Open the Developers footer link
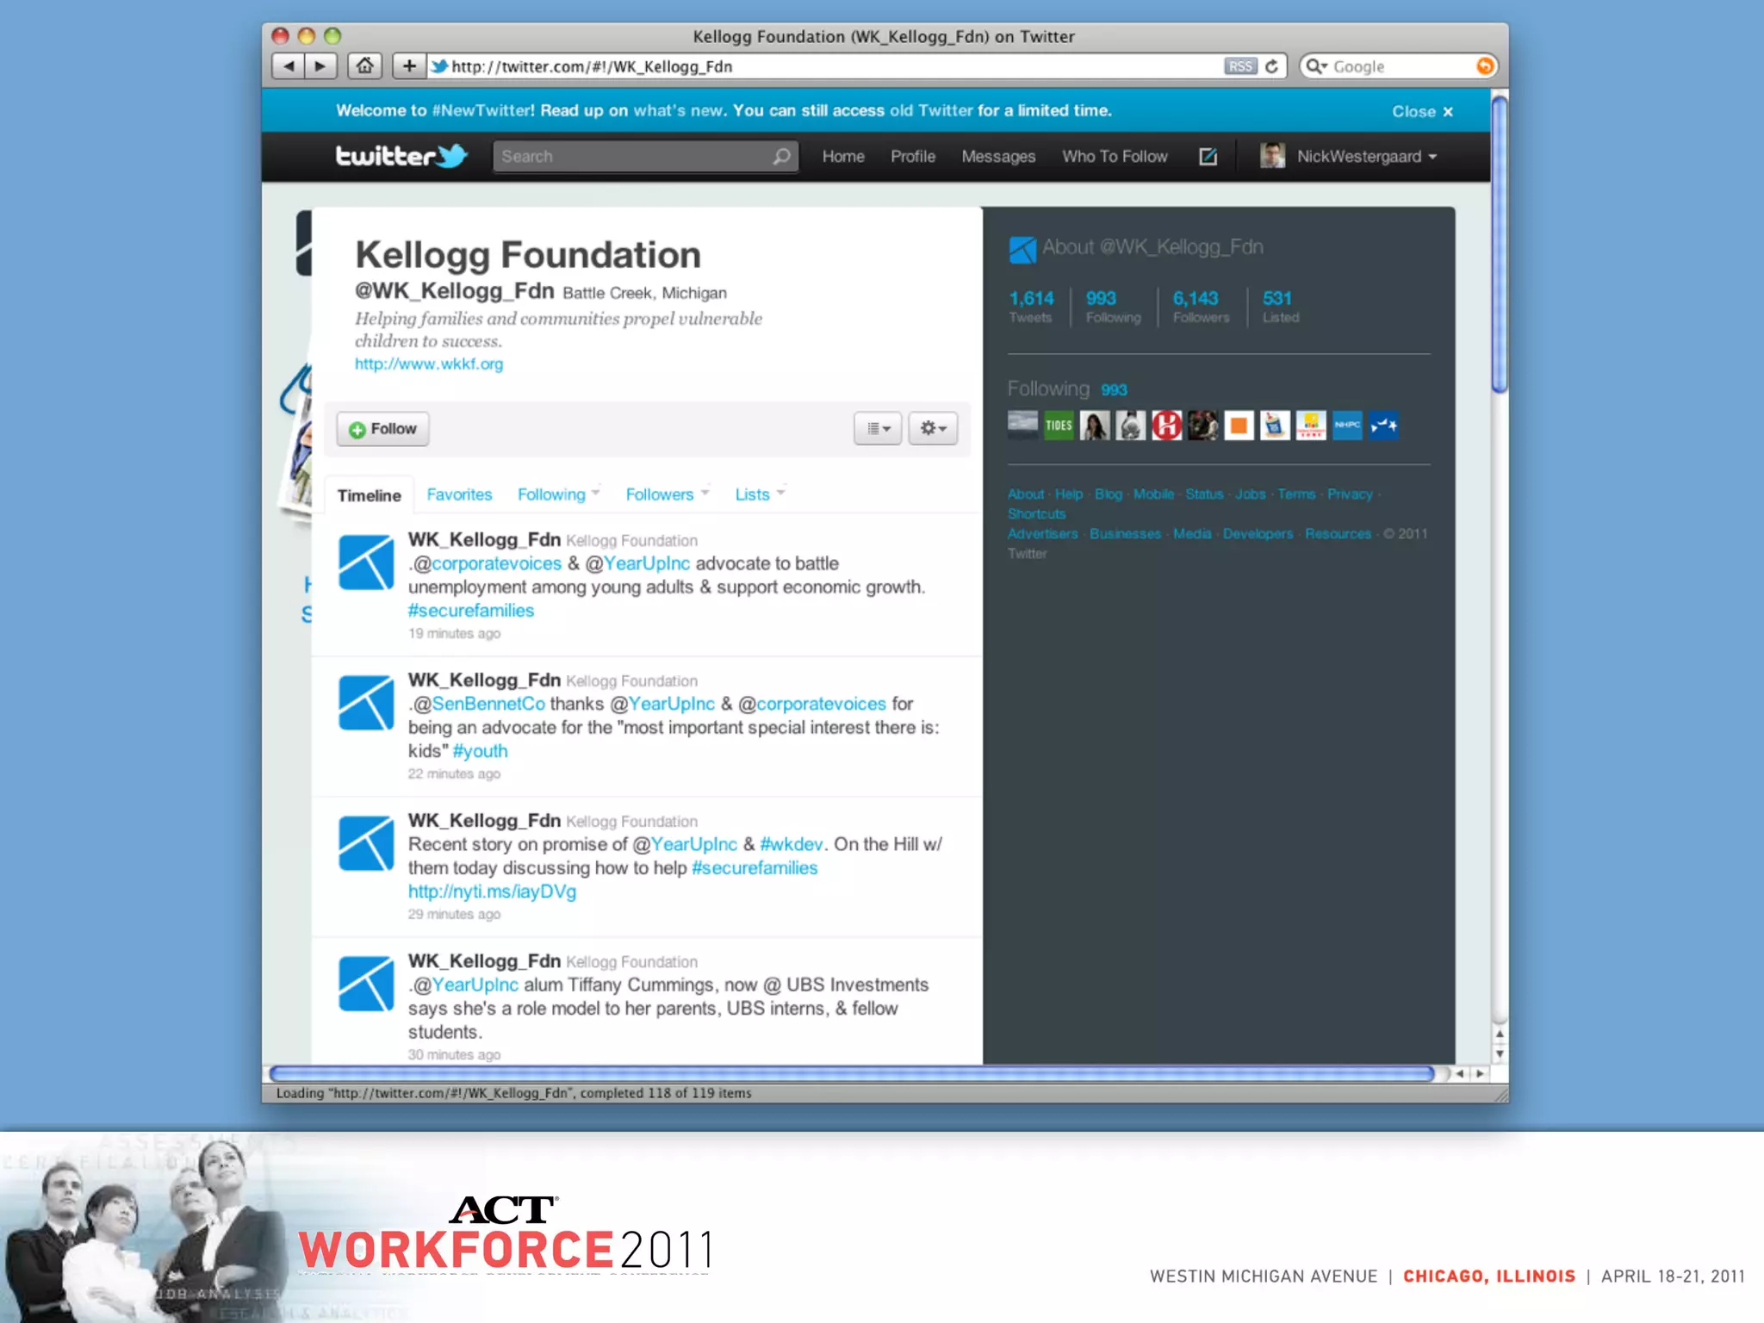Viewport: 1764px width, 1323px height. 1258,534
